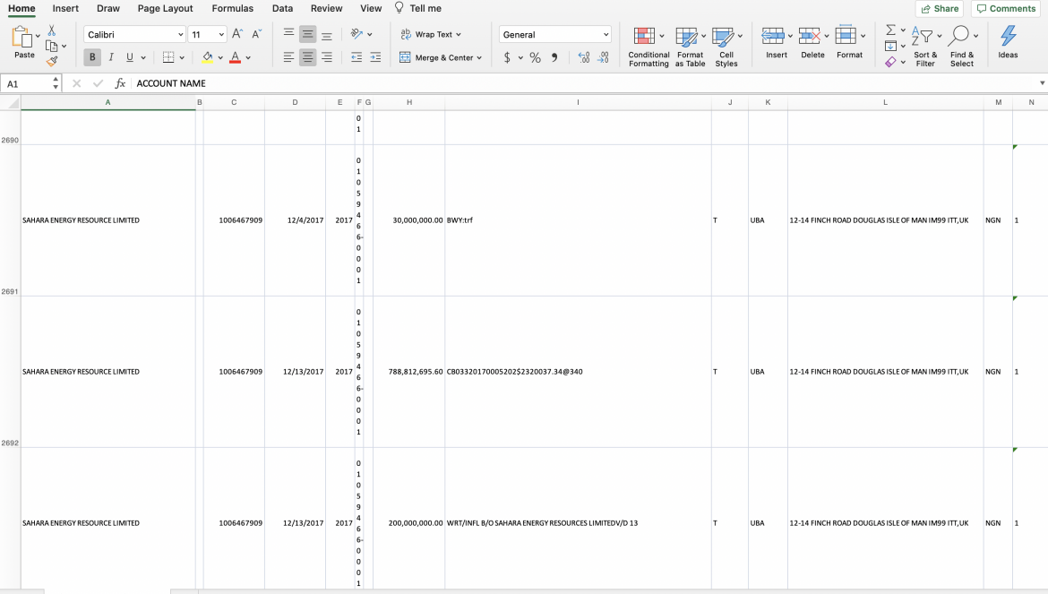The height and width of the screenshot is (594, 1048).
Task: Enable Wrap Text
Action: (x=426, y=34)
